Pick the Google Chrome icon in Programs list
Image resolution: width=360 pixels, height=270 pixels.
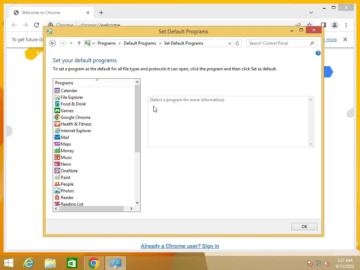(57, 117)
